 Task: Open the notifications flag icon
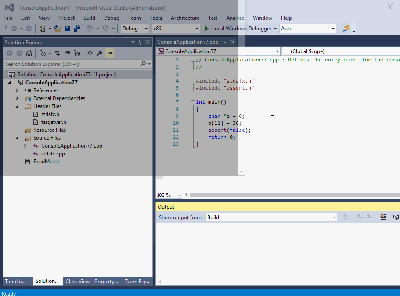point(390,6)
